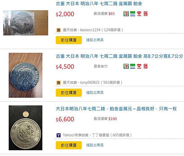Open the title link mentioning 高8.7公分寬8.7公分

(x=119, y=56)
